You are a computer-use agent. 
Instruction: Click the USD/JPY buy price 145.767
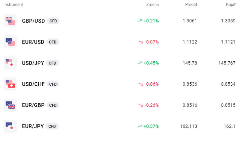coord(227,63)
